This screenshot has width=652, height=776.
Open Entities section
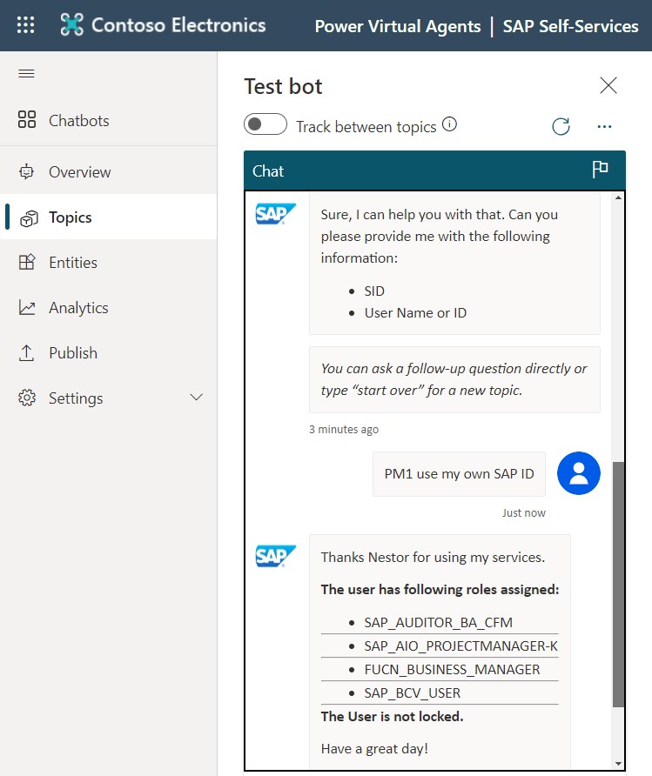click(x=109, y=263)
